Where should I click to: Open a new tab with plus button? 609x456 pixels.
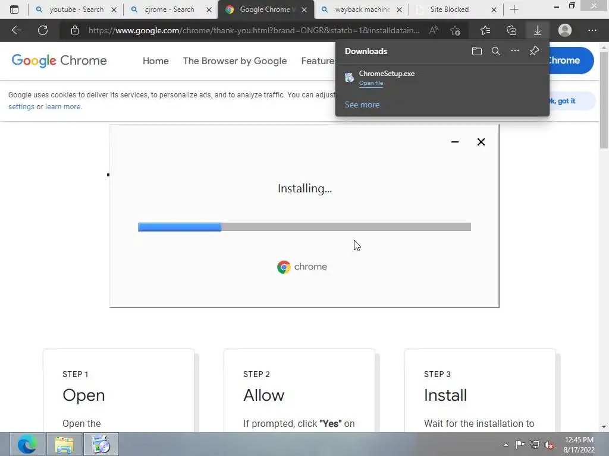tap(514, 9)
